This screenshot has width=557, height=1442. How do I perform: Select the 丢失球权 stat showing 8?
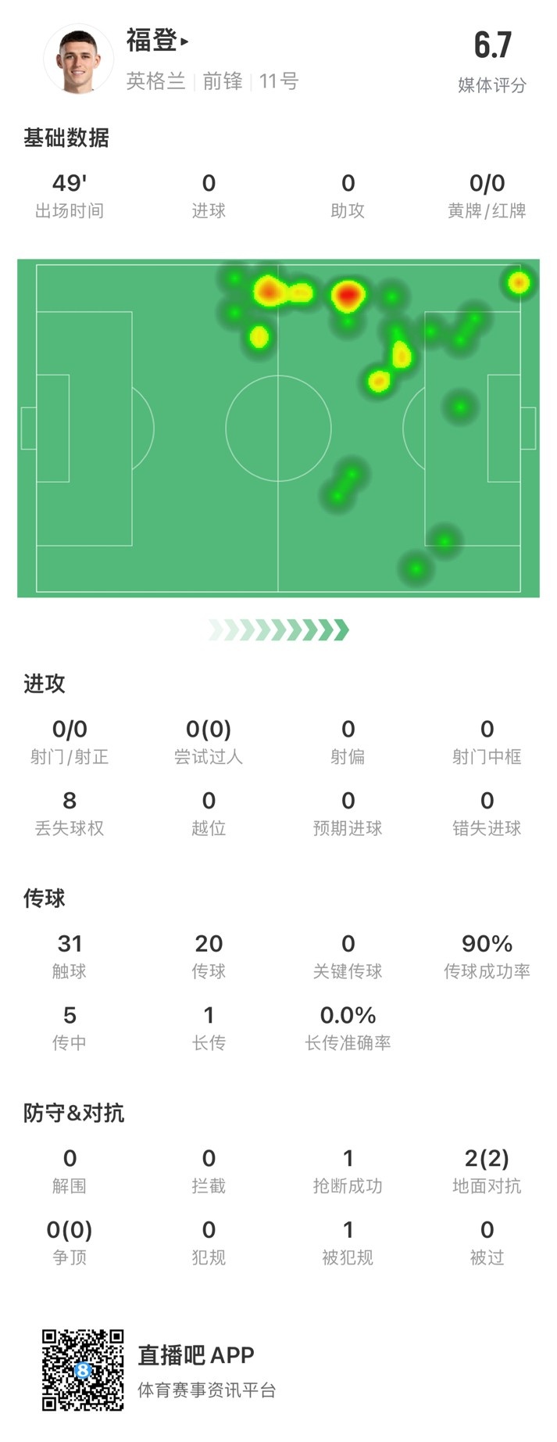[70, 813]
